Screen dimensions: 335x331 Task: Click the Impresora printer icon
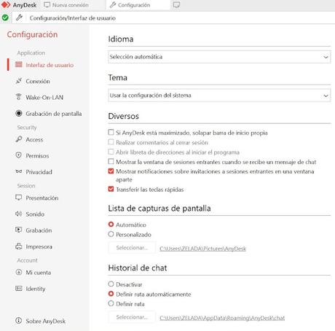point(19,246)
